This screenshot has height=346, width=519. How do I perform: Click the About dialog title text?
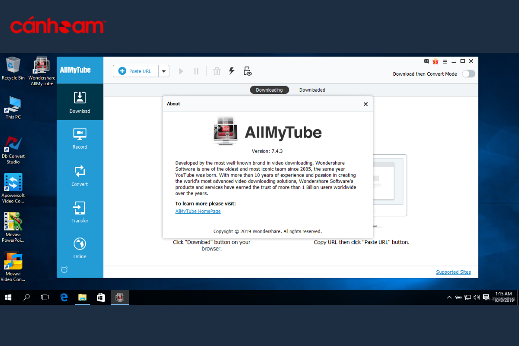[x=173, y=104]
